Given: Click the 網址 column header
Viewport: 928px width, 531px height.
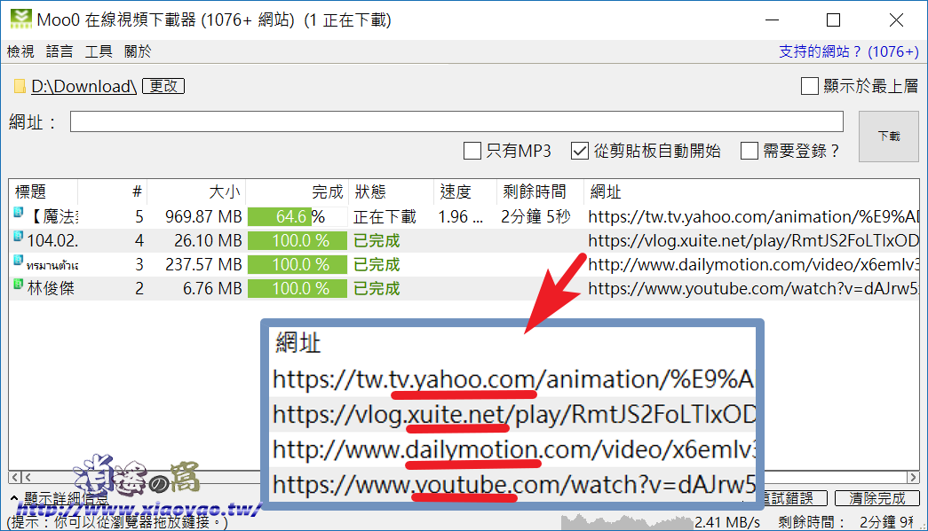Looking at the screenshot, I should click(x=751, y=191).
